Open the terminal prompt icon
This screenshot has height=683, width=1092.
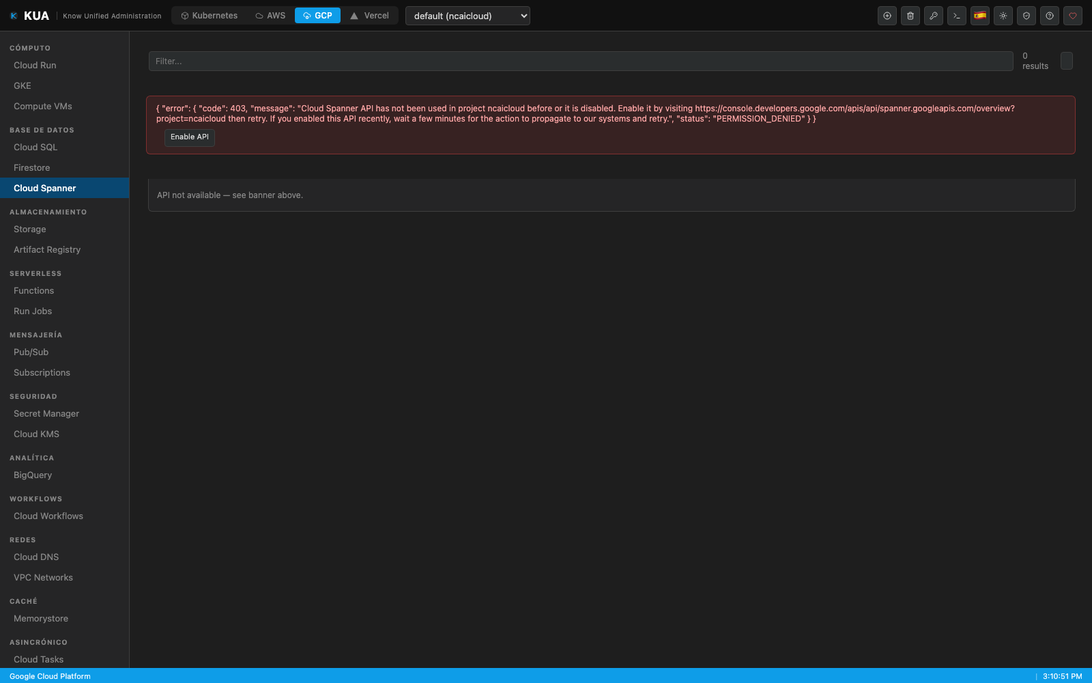click(x=957, y=16)
